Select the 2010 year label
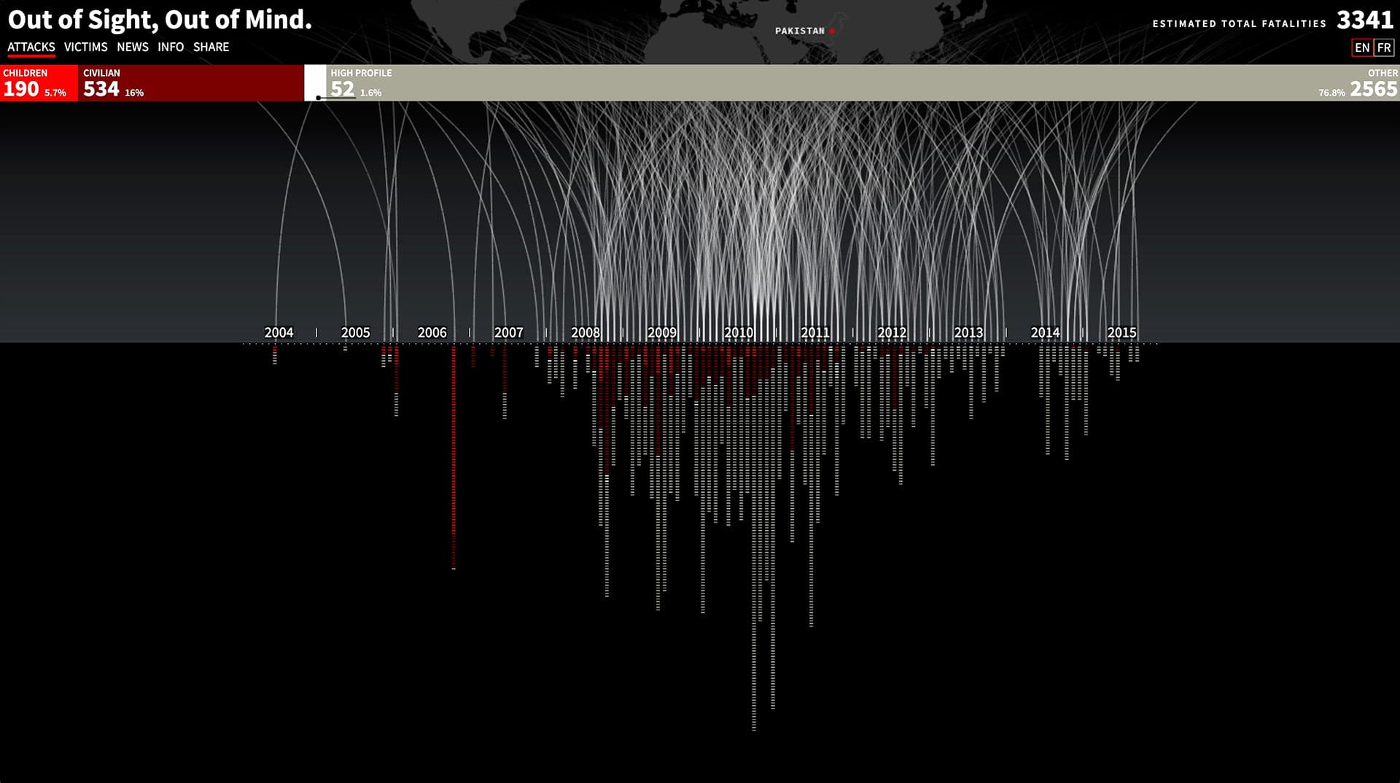Image resolution: width=1400 pixels, height=783 pixels. [738, 332]
